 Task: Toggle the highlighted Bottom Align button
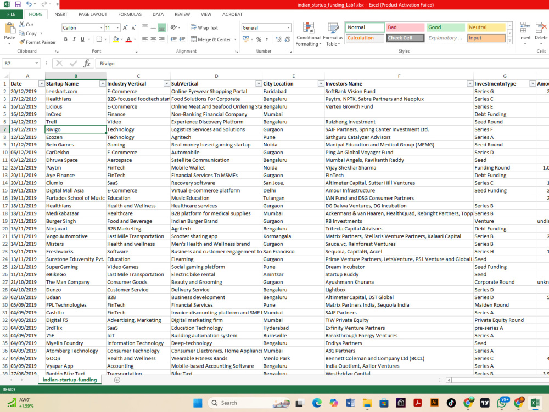(x=162, y=27)
